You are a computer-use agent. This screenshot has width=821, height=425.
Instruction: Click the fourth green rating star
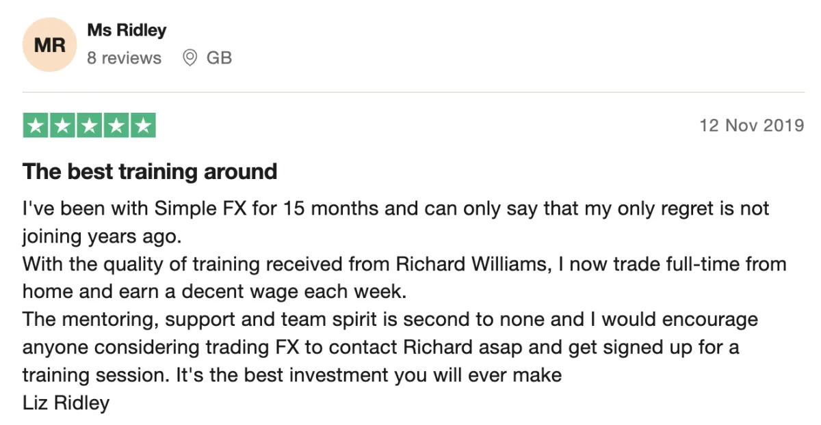(x=116, y=126)
